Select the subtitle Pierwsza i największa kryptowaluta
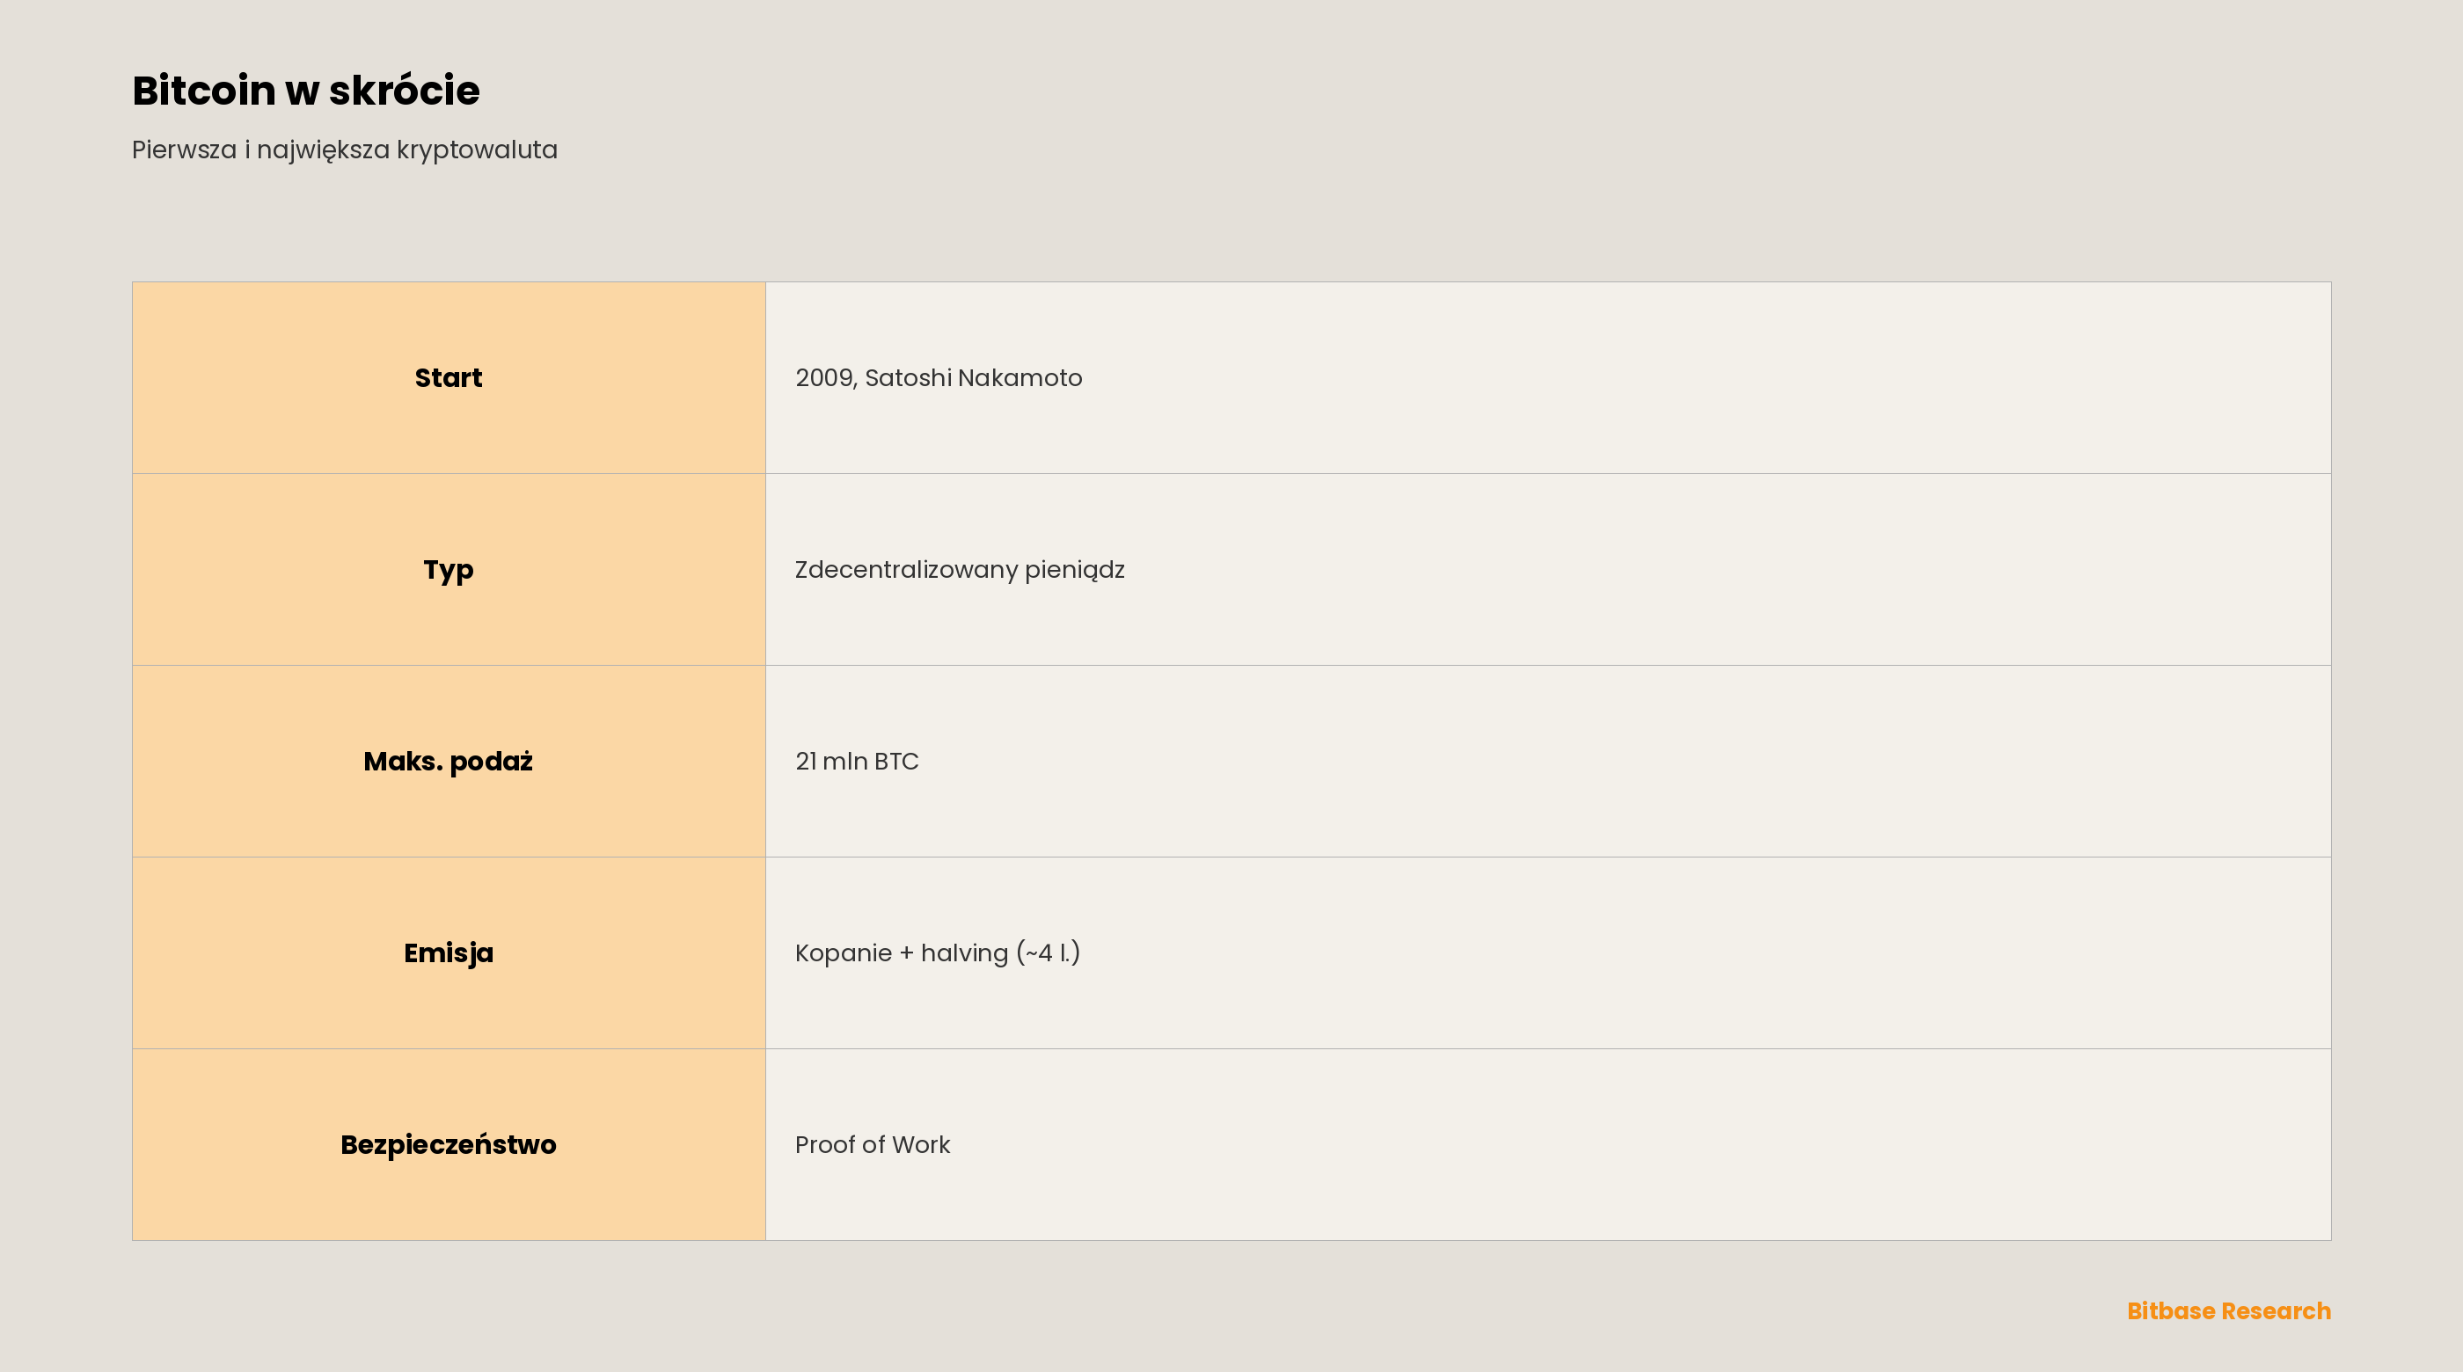Screen dimensions: 2463x1372 pyautogui.click(x=344, y=150)
